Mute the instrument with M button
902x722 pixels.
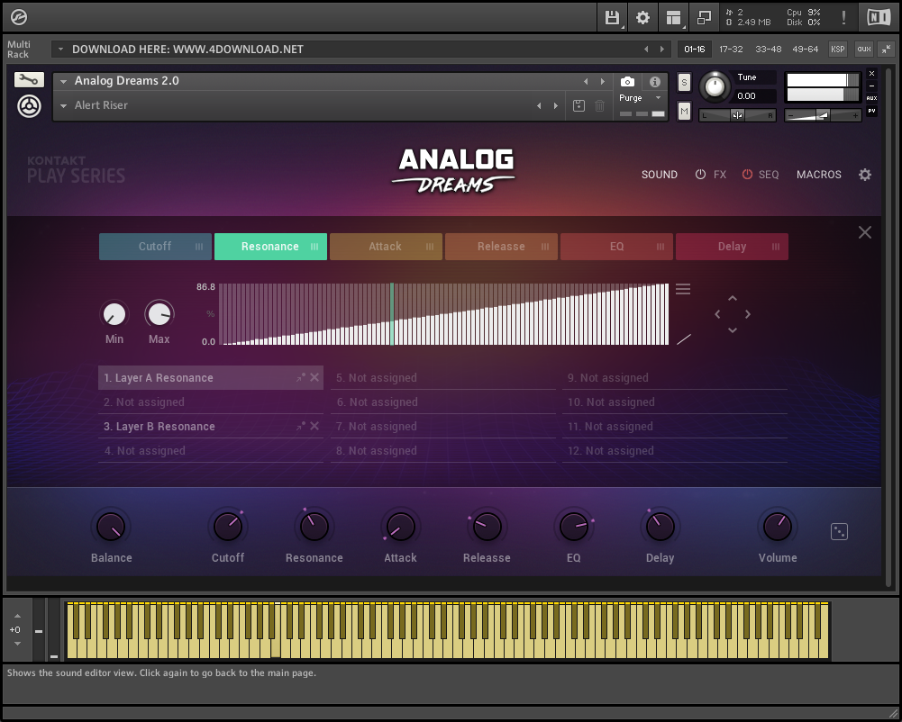click(x=684, y=111)
